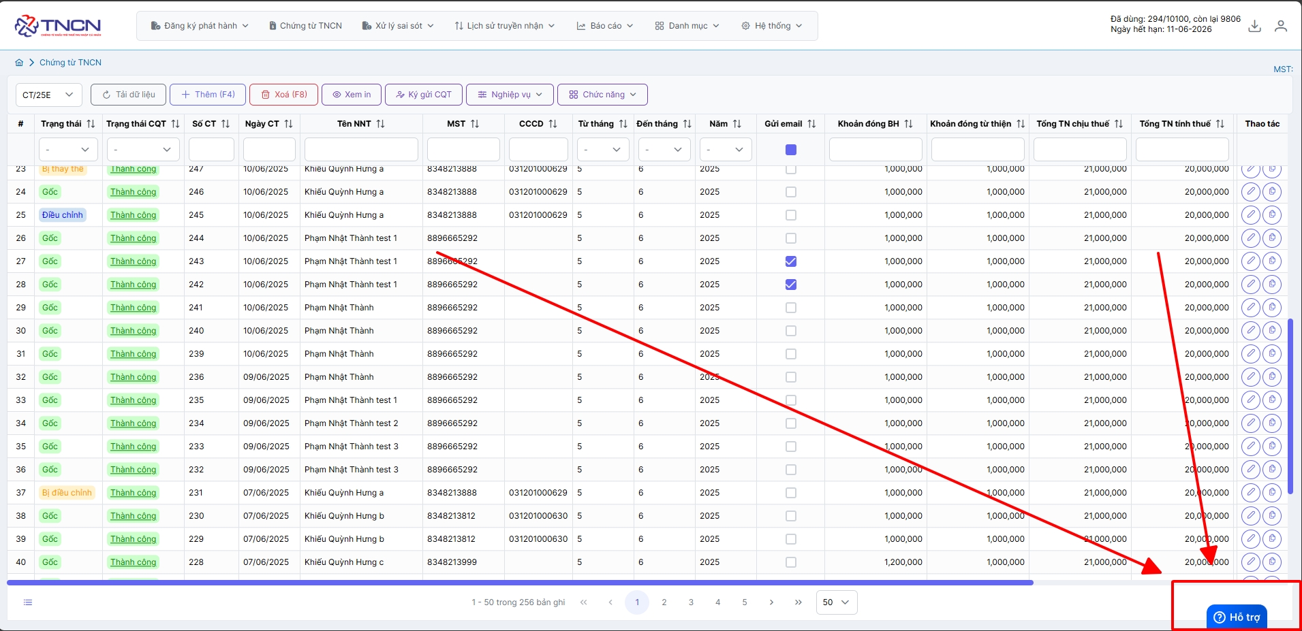This screenshot has width=1302, height=631.
Task: Go to home via breadcrumb house icon
Action: click(19, 63)
